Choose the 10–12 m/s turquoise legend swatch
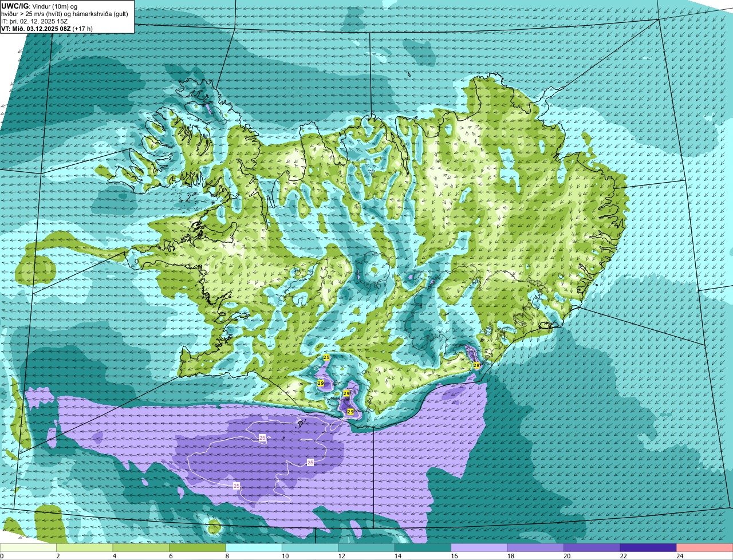The height and width of the screenshot is (560, 733). tap(310, 548)
